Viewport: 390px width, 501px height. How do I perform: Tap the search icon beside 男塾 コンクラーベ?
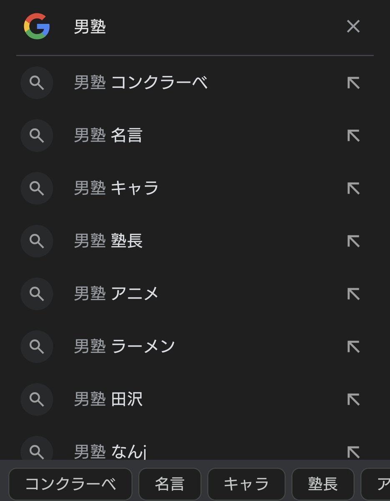click(x=37, y=83)
